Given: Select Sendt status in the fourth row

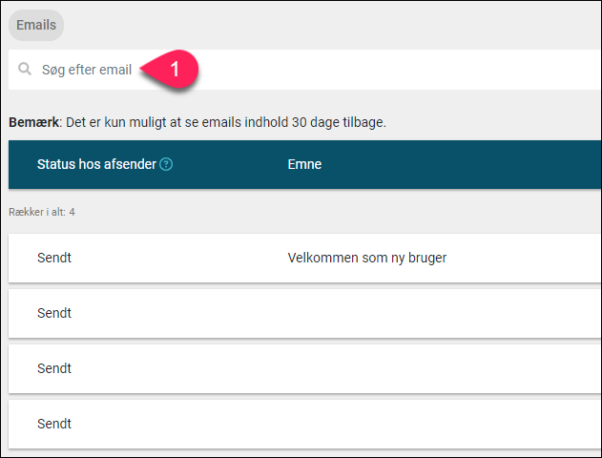Looking at the screenshot, I should [x=54, y=424].
